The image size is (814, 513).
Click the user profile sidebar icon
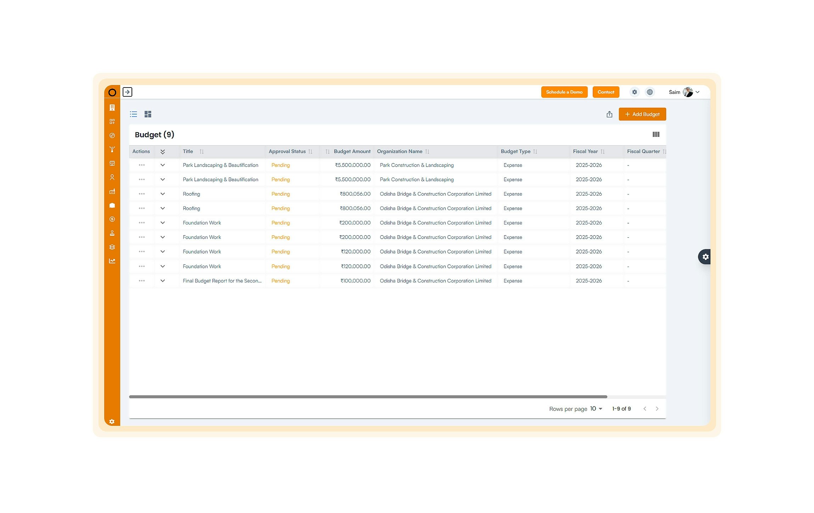(x=112, y=177)
